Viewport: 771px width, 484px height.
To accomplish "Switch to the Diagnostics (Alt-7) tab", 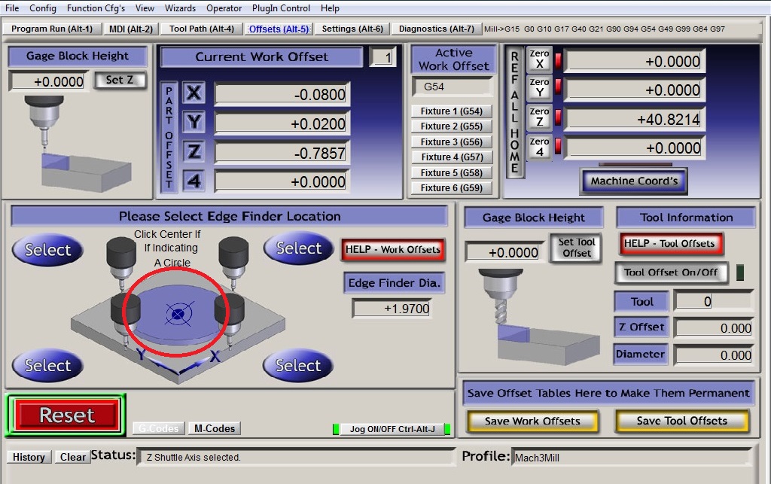I will point(436,29).
